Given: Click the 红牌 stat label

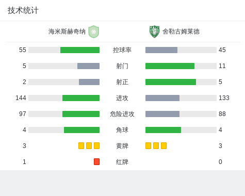Looking at the screenshot, I should pyautogui.click(x=122, y=162).
